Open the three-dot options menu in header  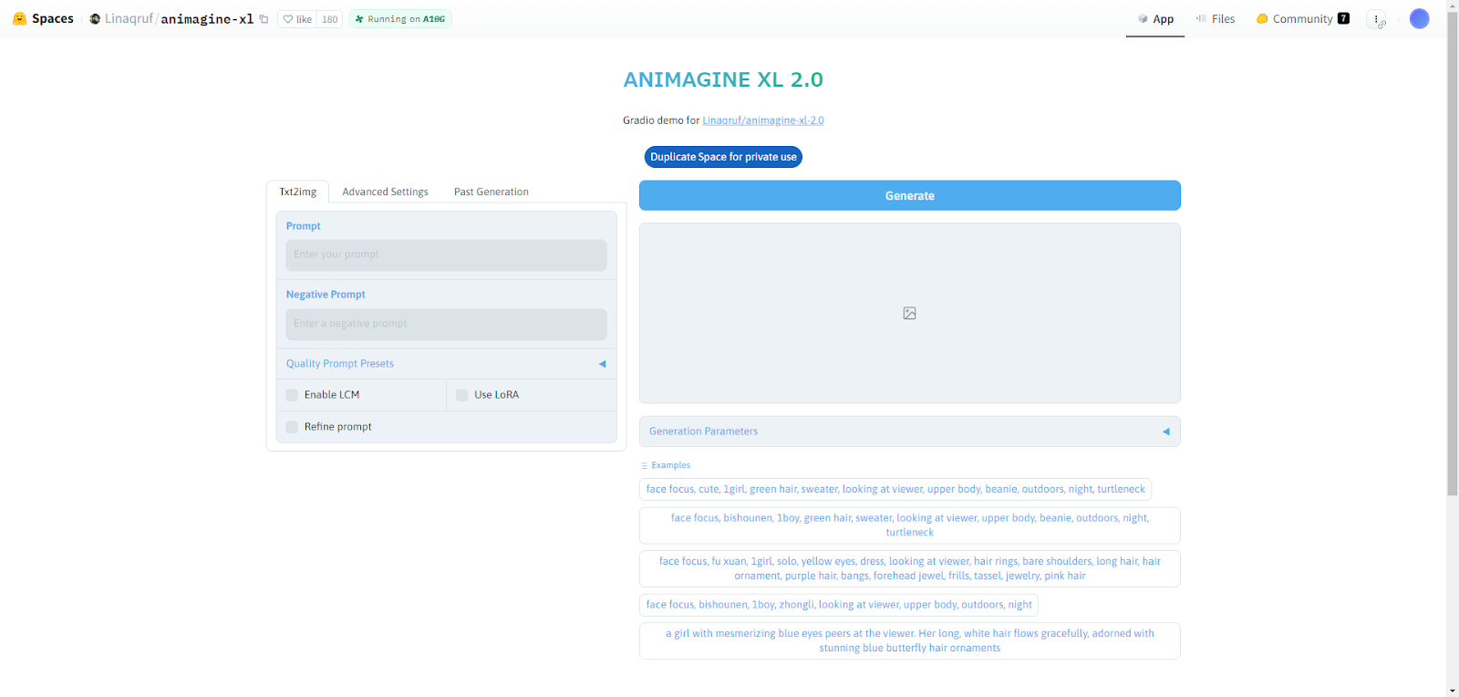pyautogui.click(x=1376, y=19)
